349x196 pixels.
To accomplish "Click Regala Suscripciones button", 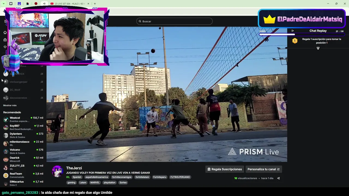I will [x=225, y=169].
